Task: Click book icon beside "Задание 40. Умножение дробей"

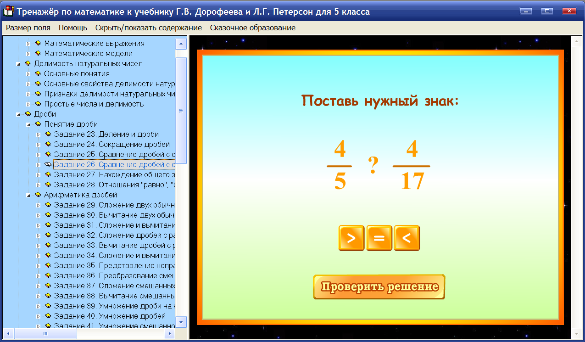Action: (48, 316)
